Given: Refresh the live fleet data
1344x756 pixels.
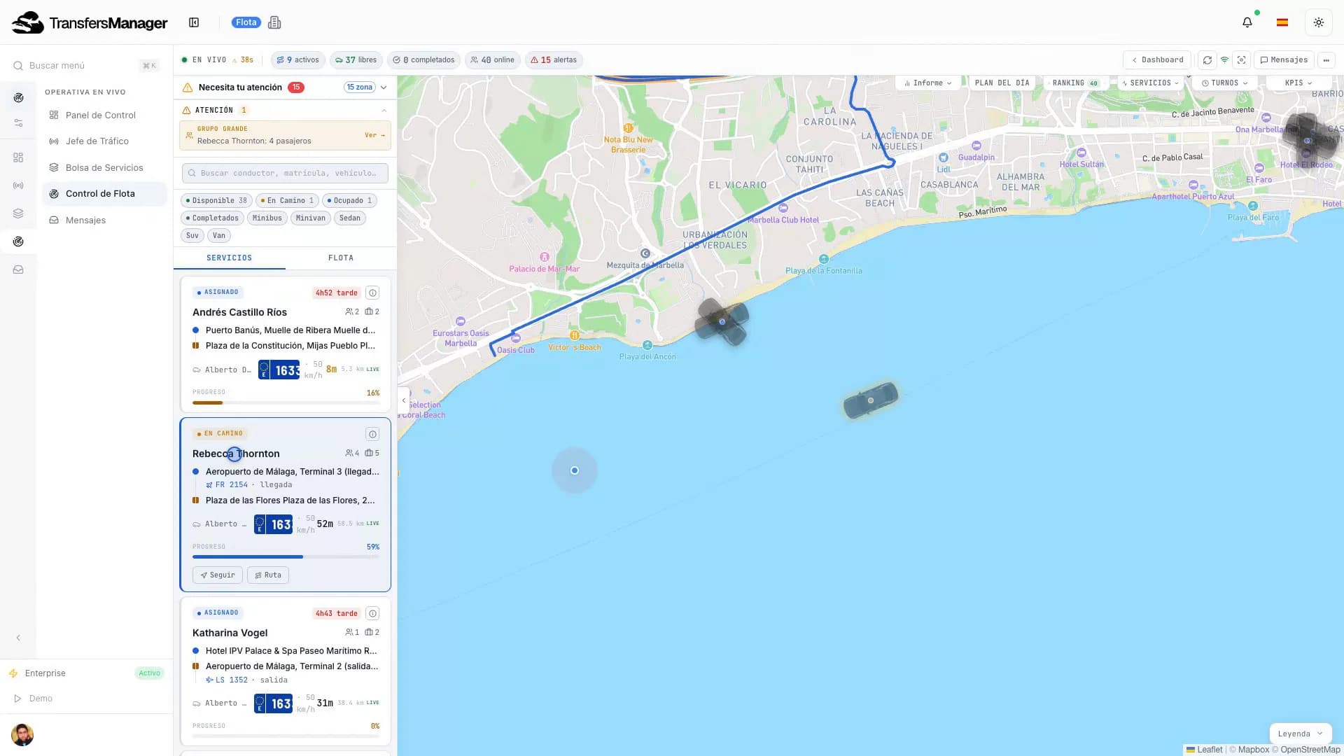Looking at the screenshot, I should click(x=1207, y=60).
